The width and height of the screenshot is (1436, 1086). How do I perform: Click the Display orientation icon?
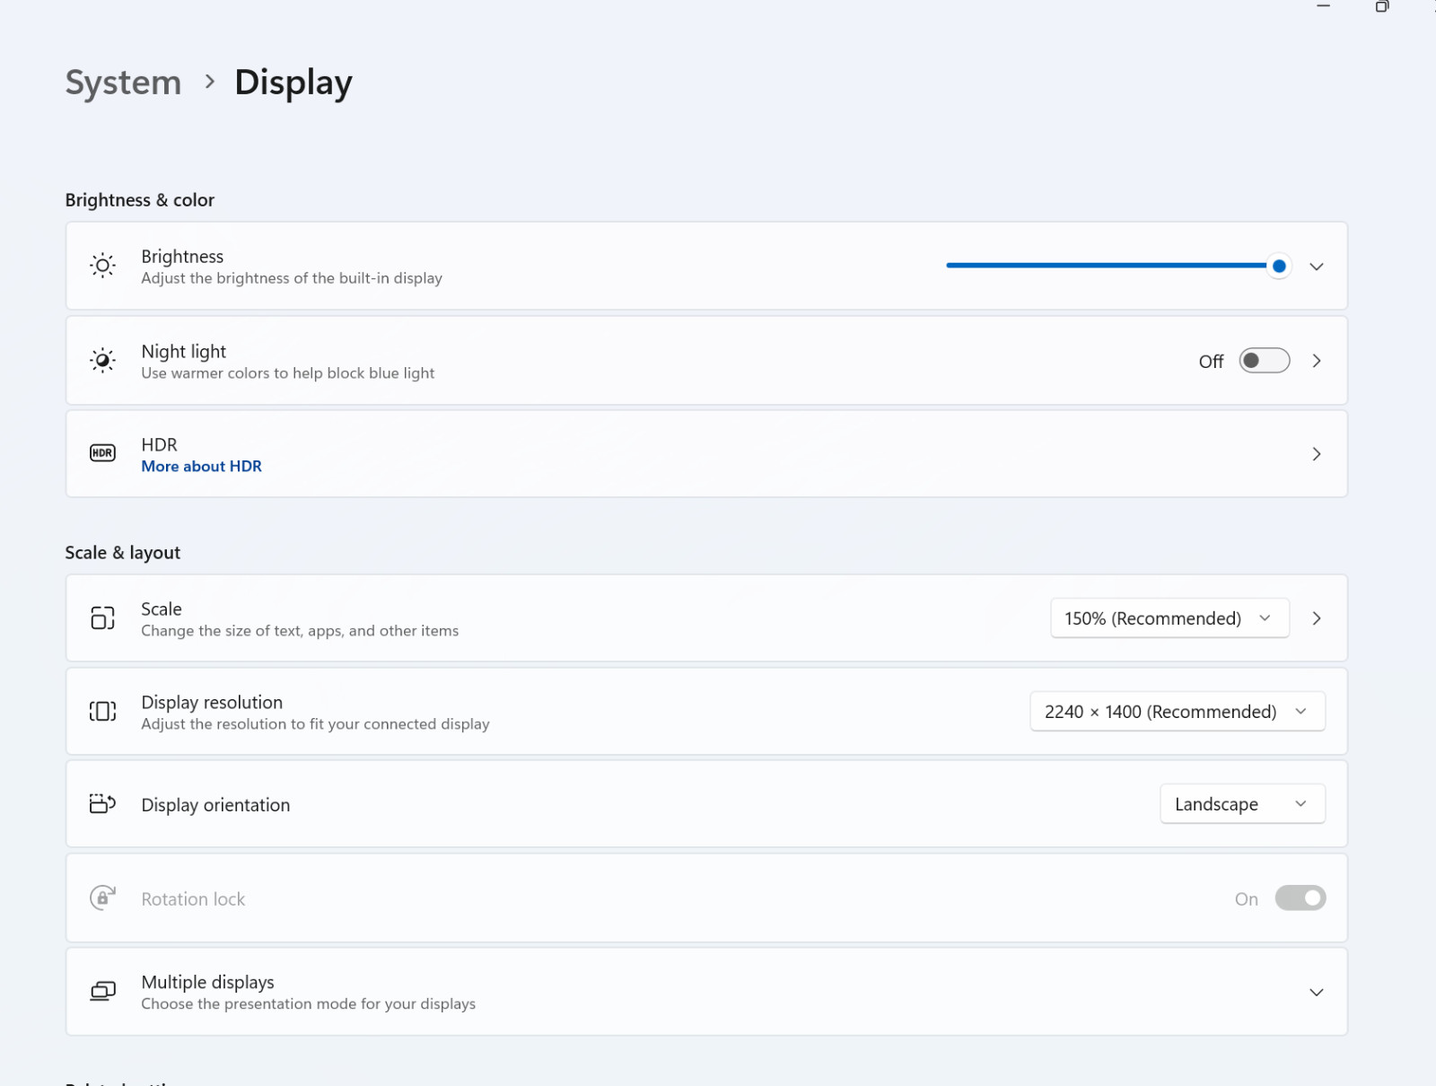pos(102,803)
